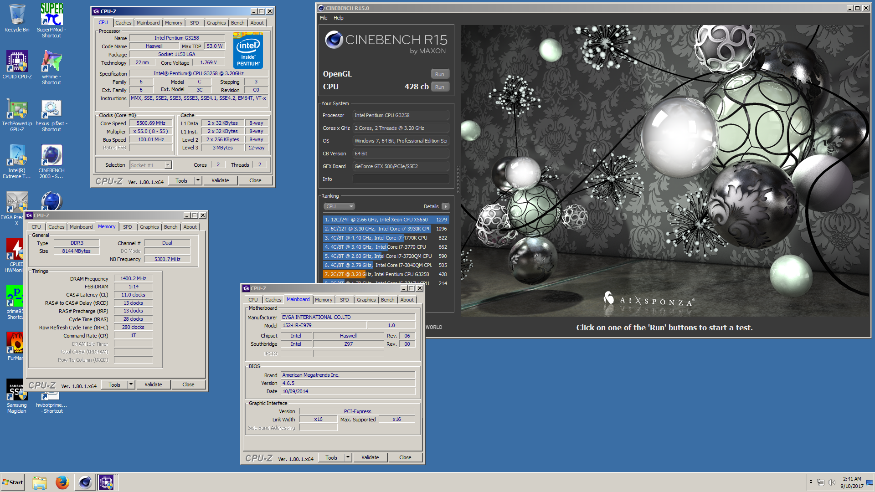Open Tools dropdown arrow in Memory CPU-Z window
This screenshot has width=875, height=492.
pyautogui.click(x=131, y=384)
